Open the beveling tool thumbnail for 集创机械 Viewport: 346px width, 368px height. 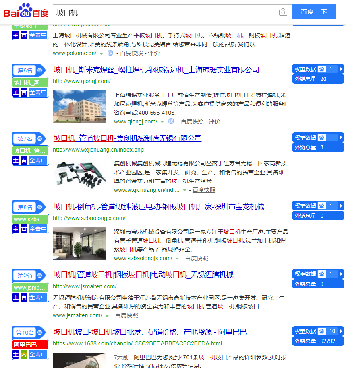[79, 175]
